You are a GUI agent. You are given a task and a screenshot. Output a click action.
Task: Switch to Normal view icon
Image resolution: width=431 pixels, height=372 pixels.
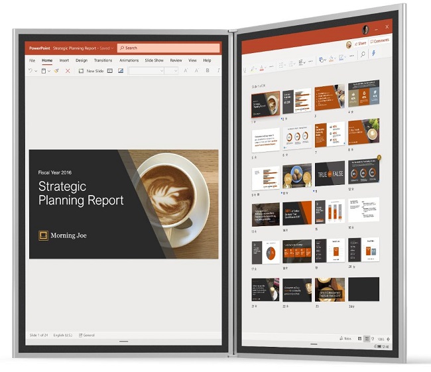coord(359,339)
